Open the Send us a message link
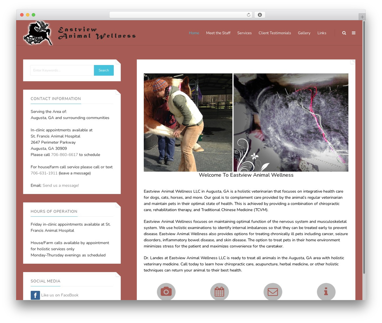The height and width of the screenshot is (323, 382). (x=61, y=185)
